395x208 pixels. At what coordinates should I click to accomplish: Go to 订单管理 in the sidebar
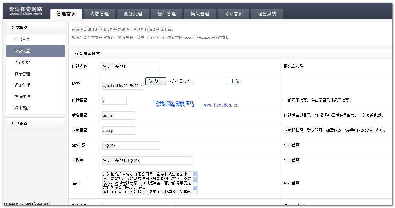36,74
